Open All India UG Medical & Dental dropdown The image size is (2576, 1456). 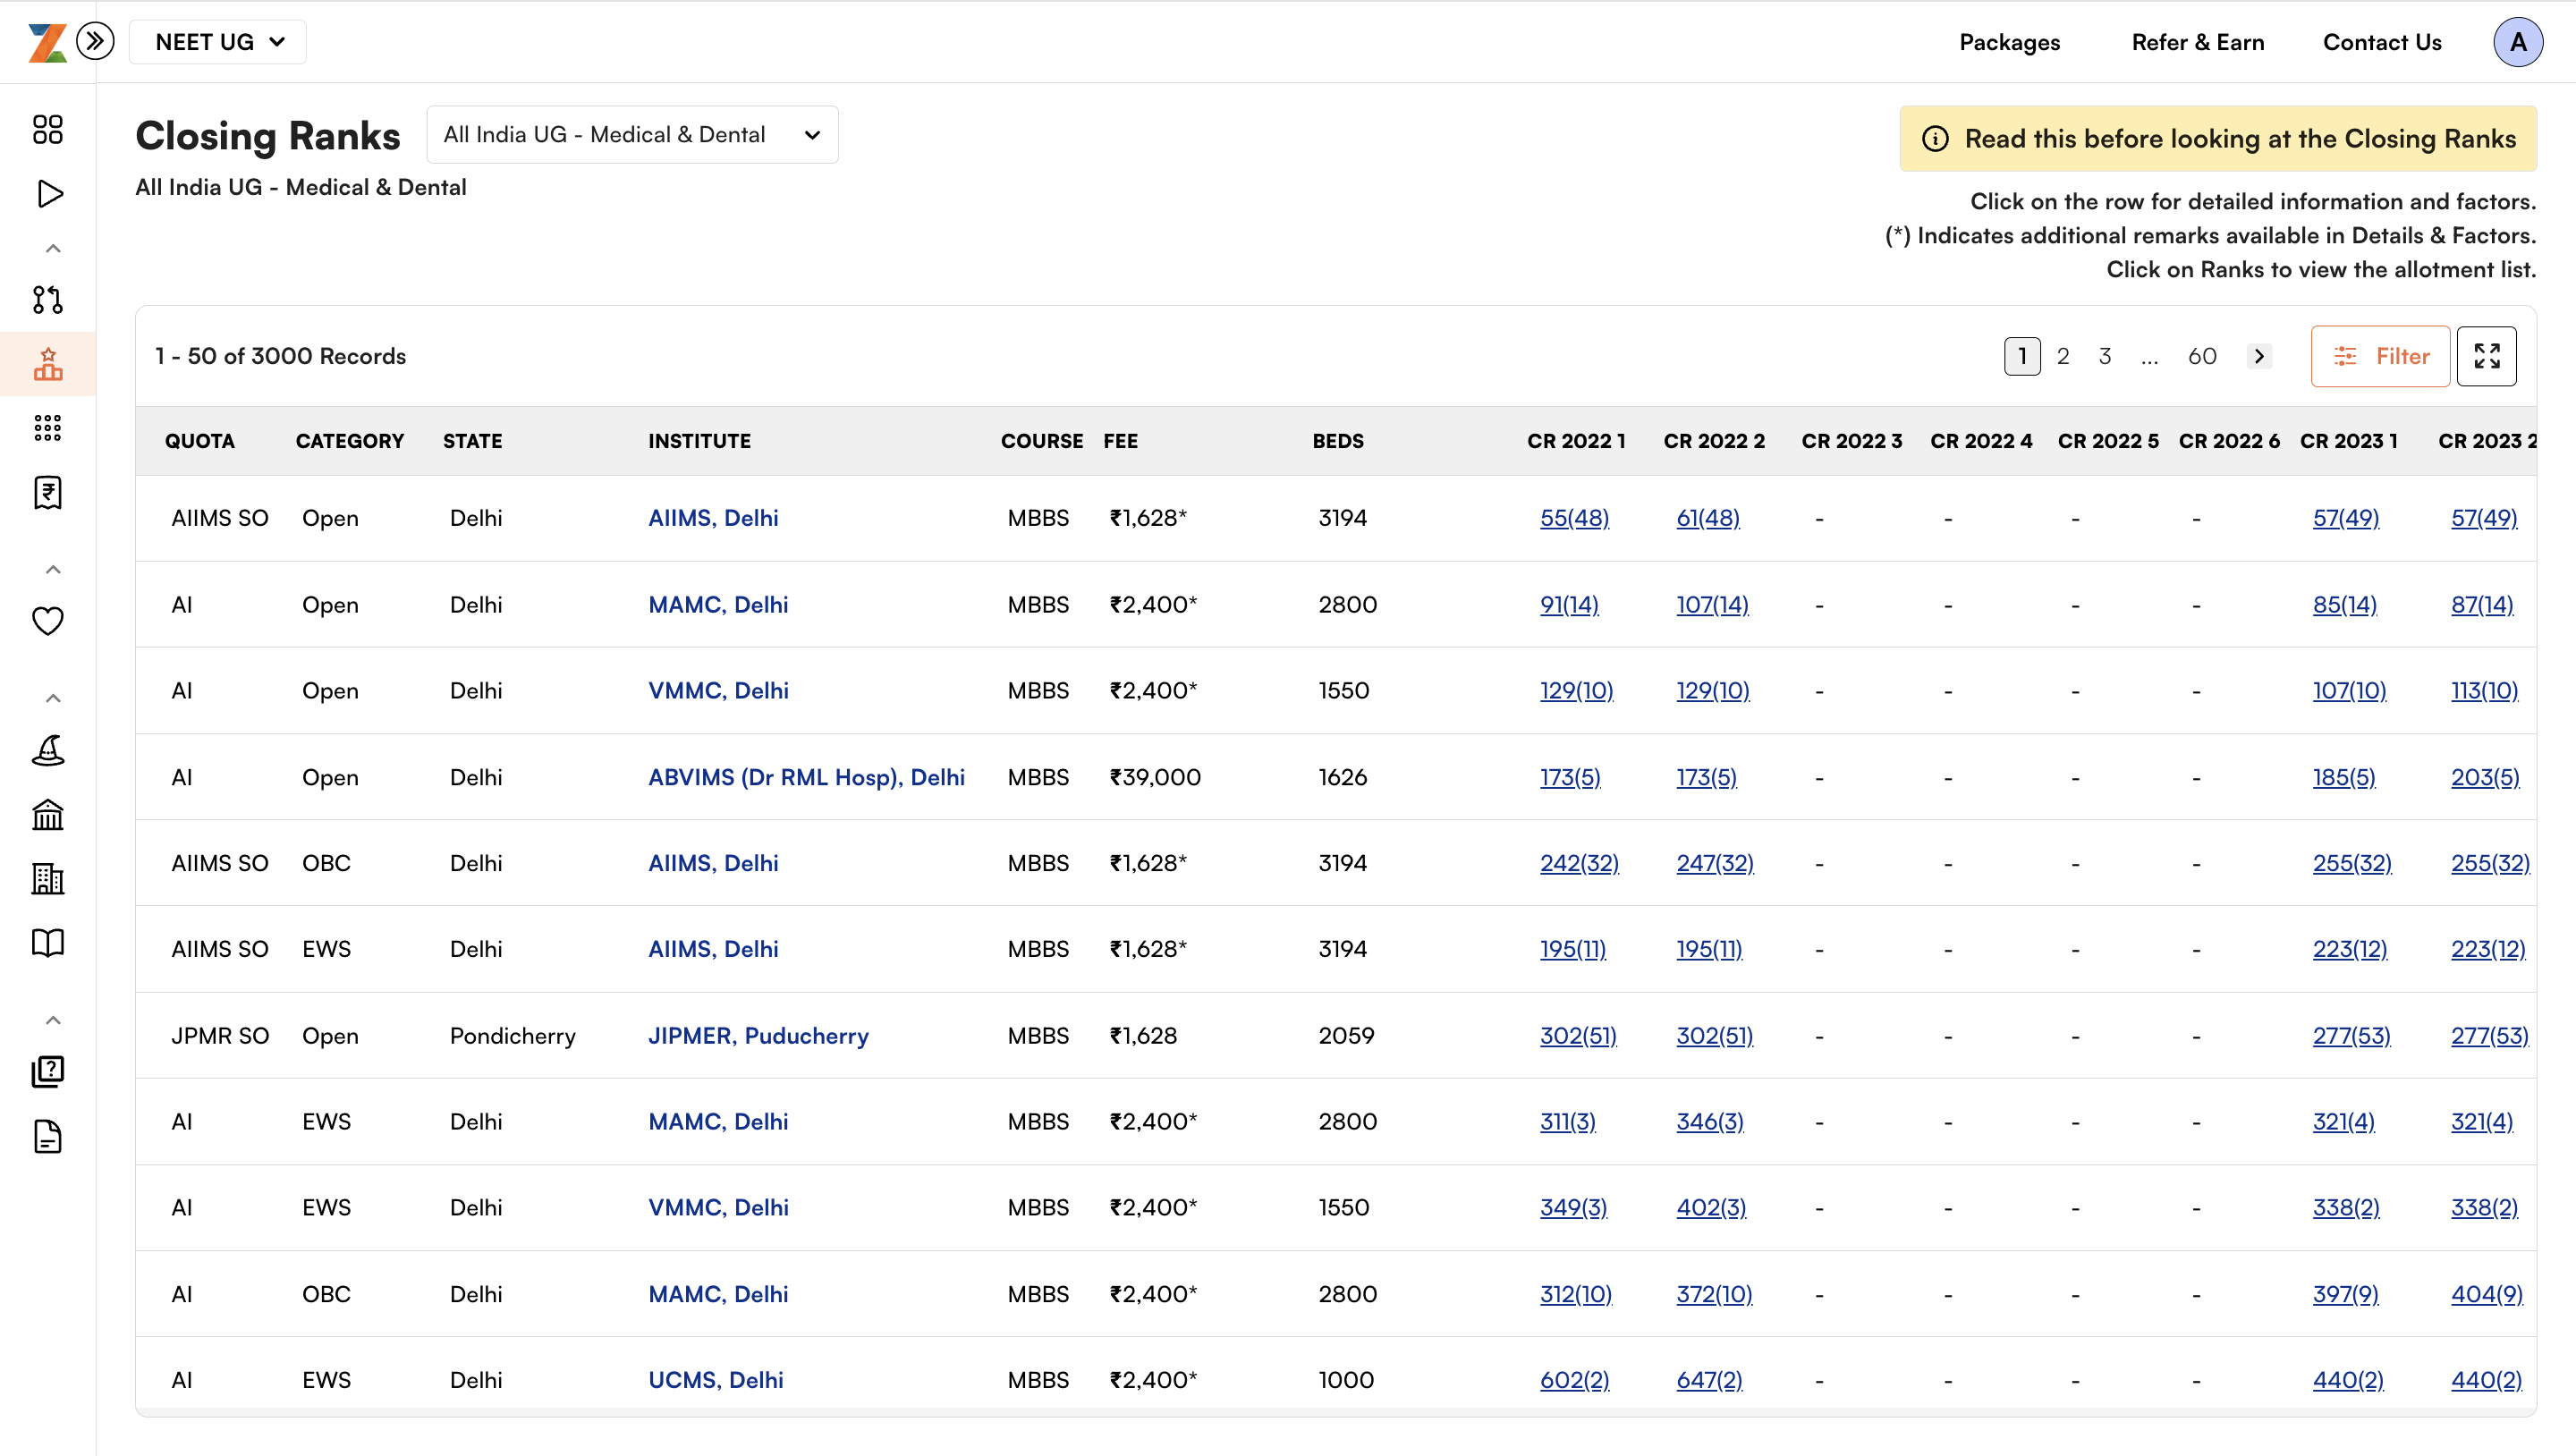(632, 134)
